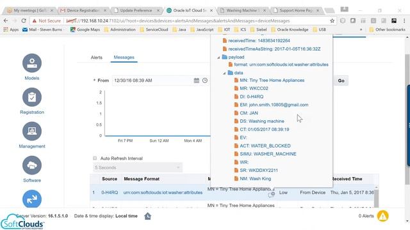Open the Other bookmarks folder
This screenshot has height=230, width=410.
387,30
